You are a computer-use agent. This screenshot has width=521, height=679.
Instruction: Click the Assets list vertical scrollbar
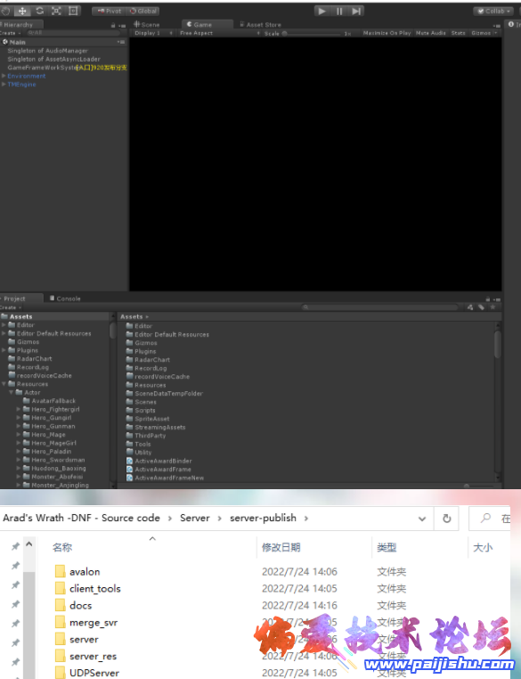498,344
